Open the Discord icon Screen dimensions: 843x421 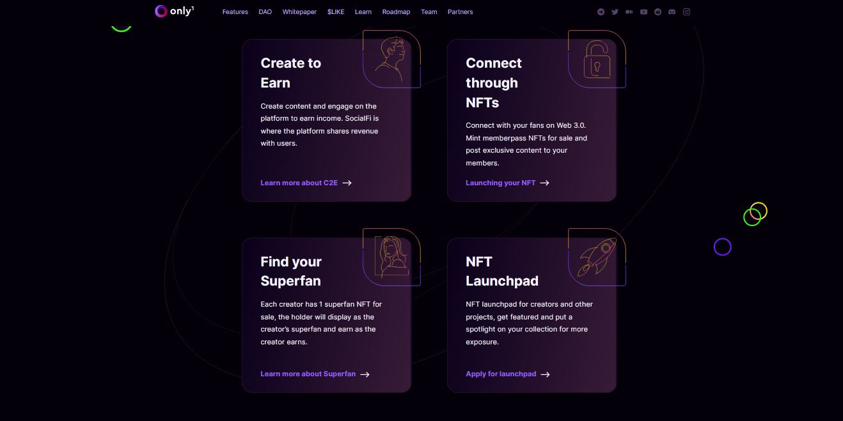(672, 11)
